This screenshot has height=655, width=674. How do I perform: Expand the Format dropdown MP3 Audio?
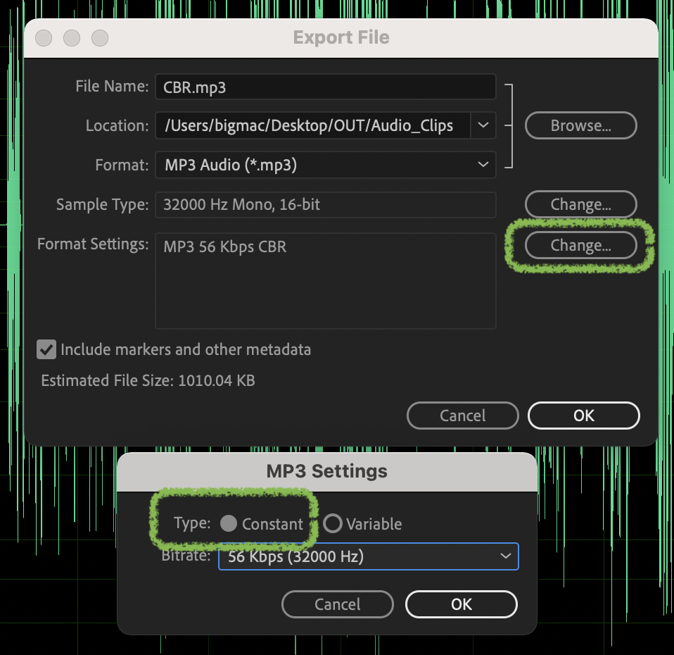(326, 165)
